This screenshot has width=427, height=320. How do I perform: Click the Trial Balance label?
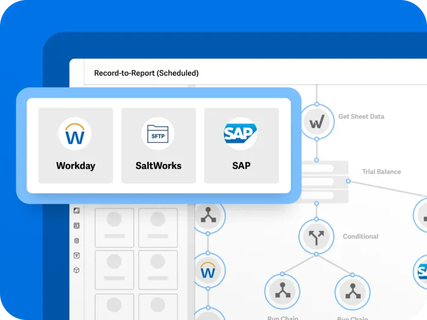coord(381,172)
